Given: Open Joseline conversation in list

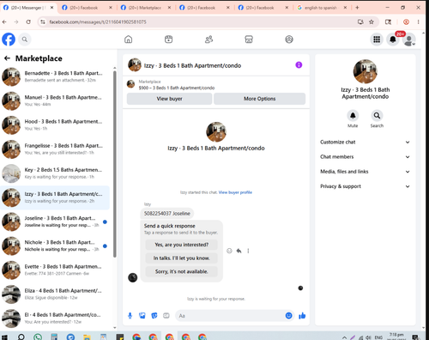Looking at the screenshot, I should (55, 222).
